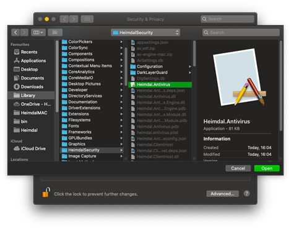The image size is (291, 229).
Task: Click the heimdal.antivirus.plist file
Action: pyautogui.click(x=160, y=133)
